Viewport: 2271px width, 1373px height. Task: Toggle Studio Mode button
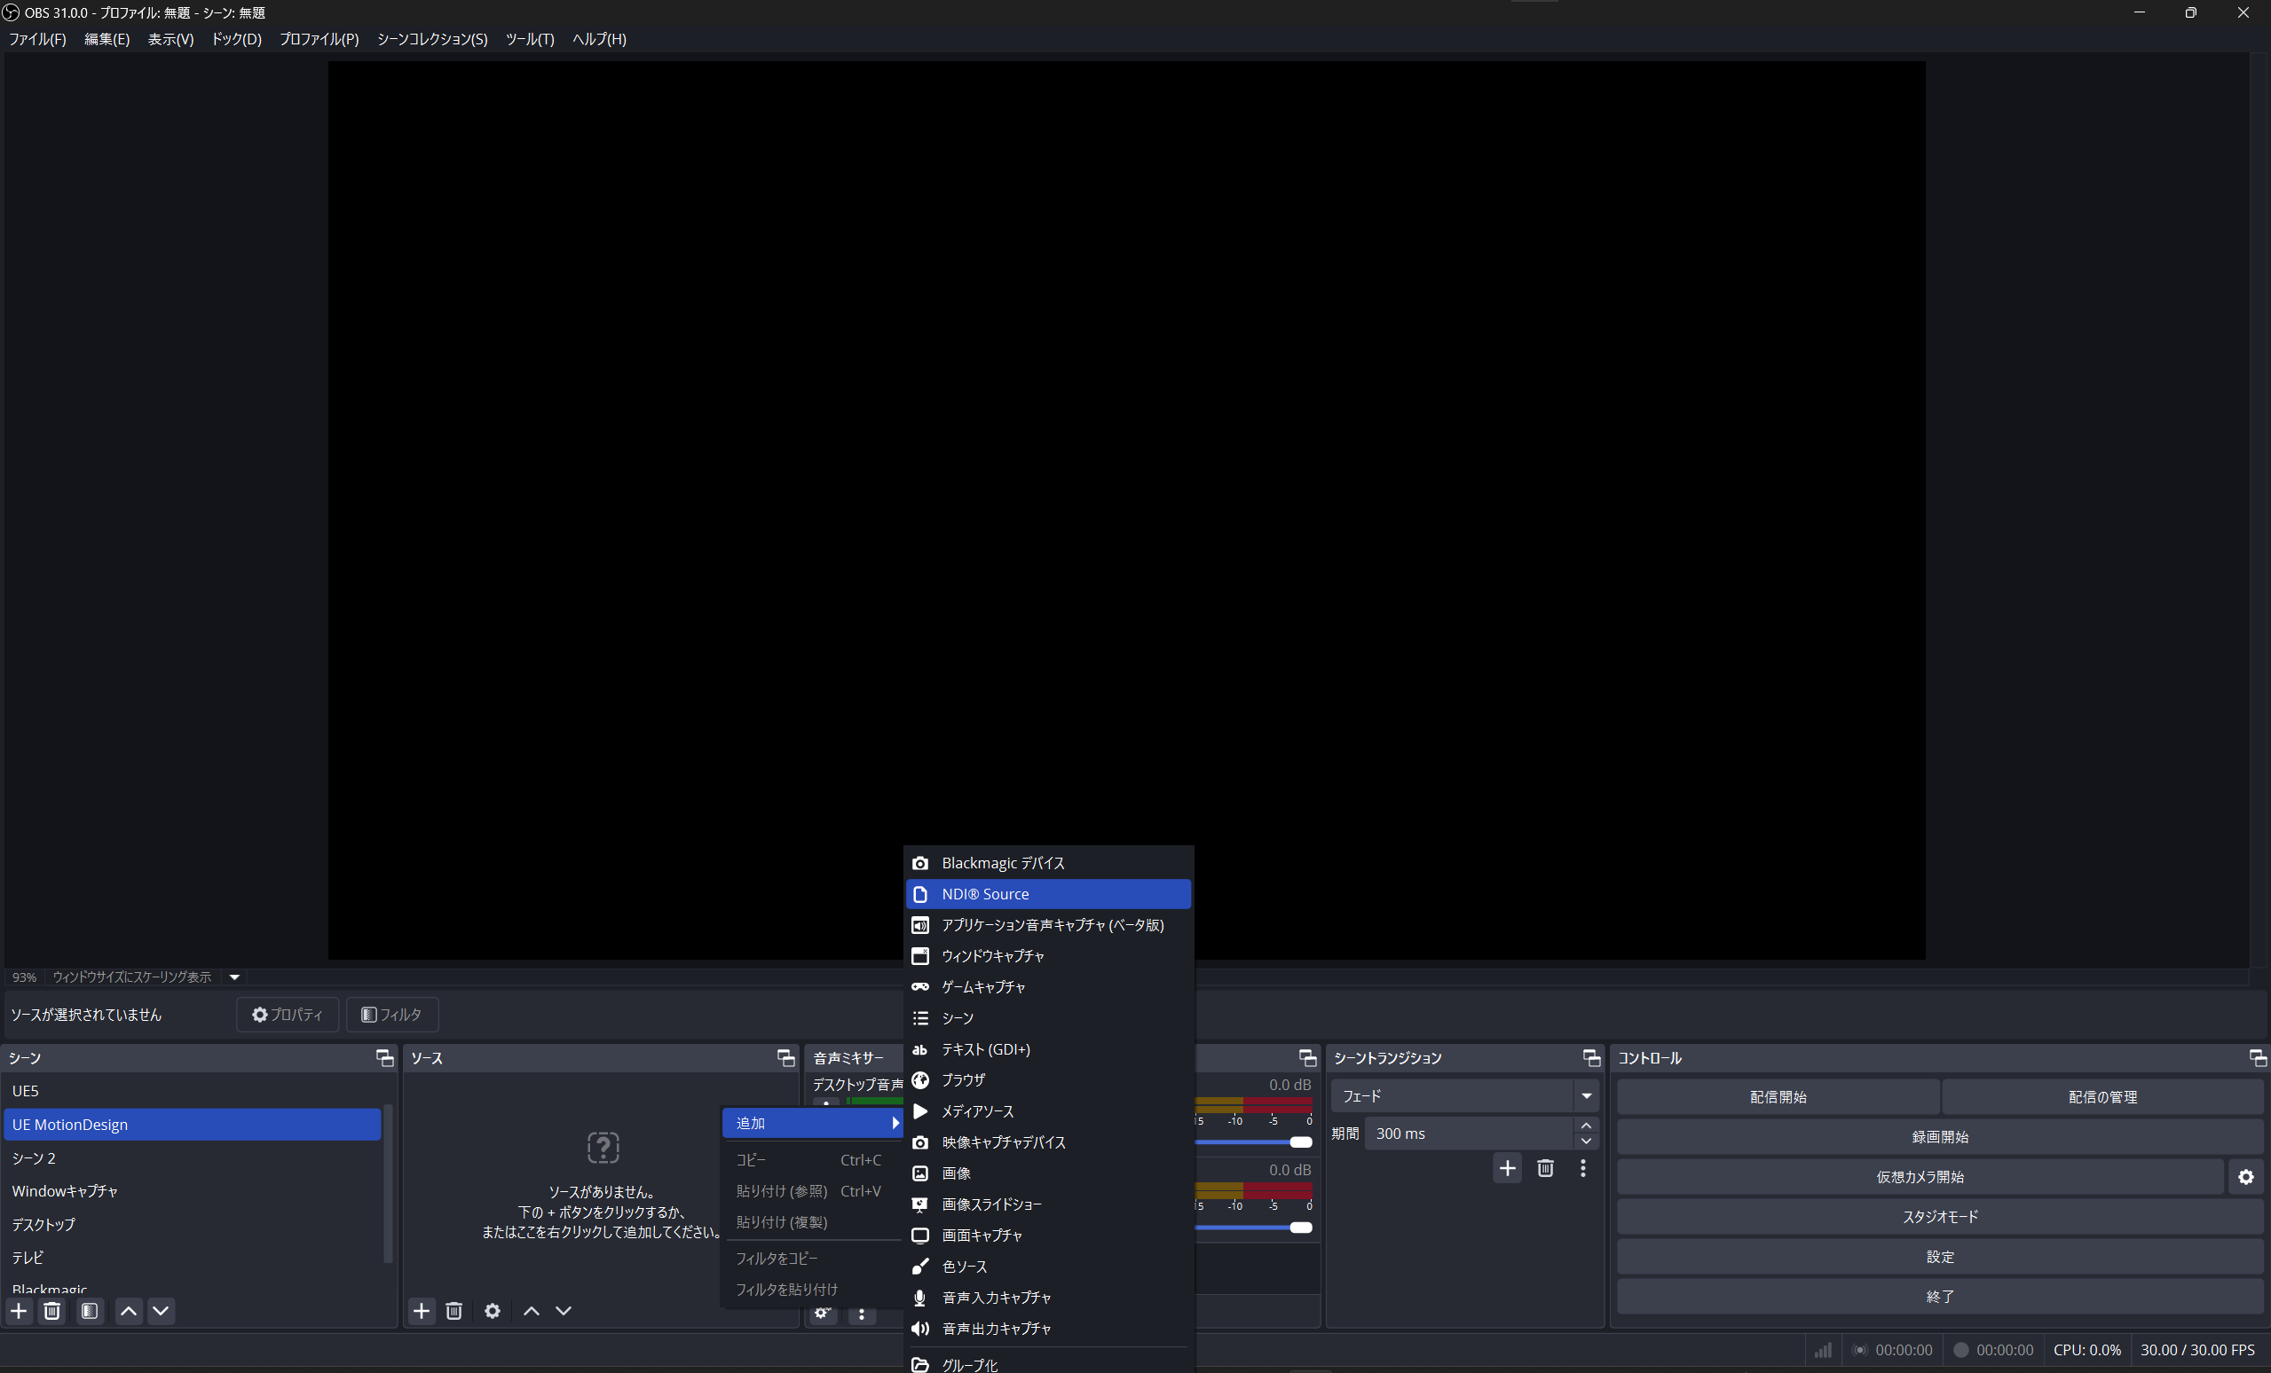(1939, 1217)
